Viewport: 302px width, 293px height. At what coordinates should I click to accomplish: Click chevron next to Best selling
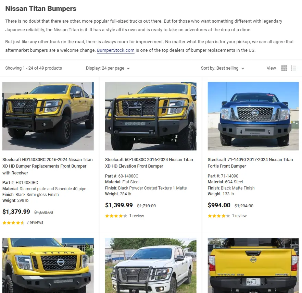click(x=243, y=69)
